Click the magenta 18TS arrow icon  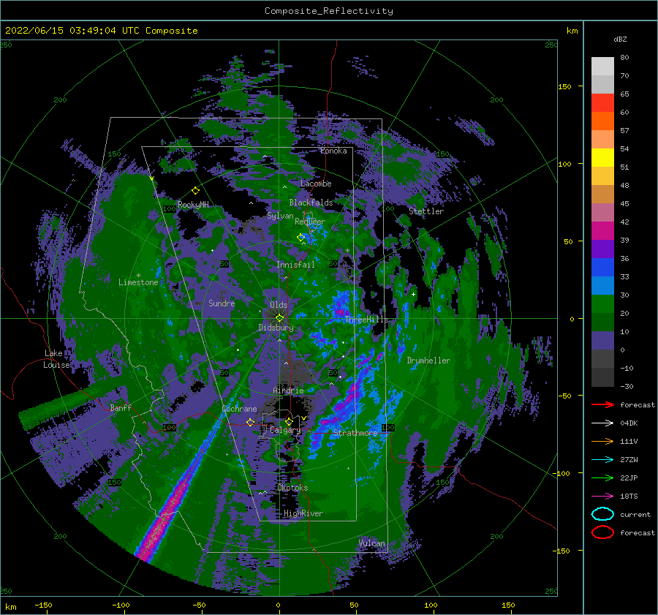602,497
